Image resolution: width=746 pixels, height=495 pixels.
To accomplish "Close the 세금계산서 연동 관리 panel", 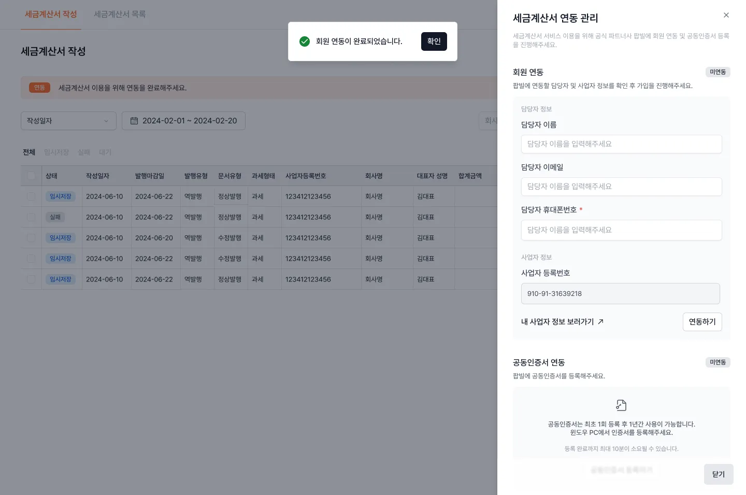I will (726, 15).
